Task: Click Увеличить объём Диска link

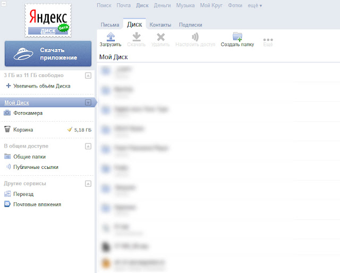Action: pyautogui.click(x=42, y=86)
